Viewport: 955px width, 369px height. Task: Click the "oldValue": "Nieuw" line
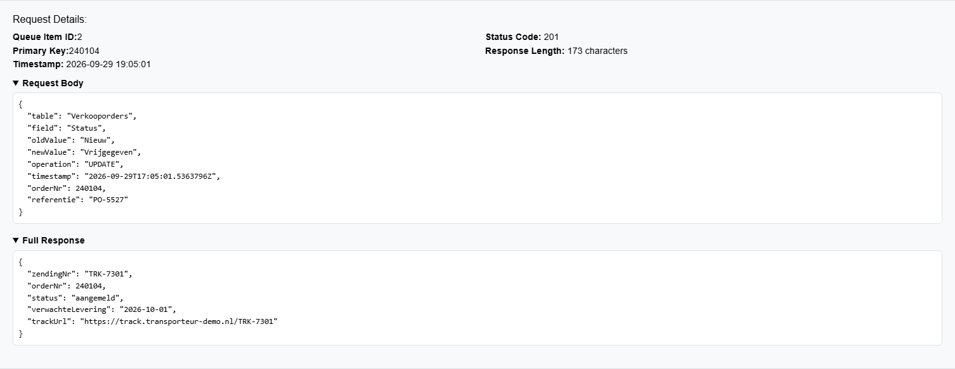(x=71, y=140)
